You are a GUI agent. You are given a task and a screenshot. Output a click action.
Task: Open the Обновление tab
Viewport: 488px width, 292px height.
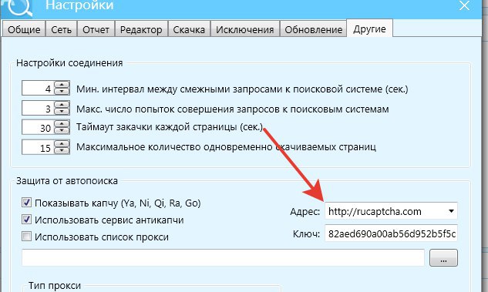point(314,29)
